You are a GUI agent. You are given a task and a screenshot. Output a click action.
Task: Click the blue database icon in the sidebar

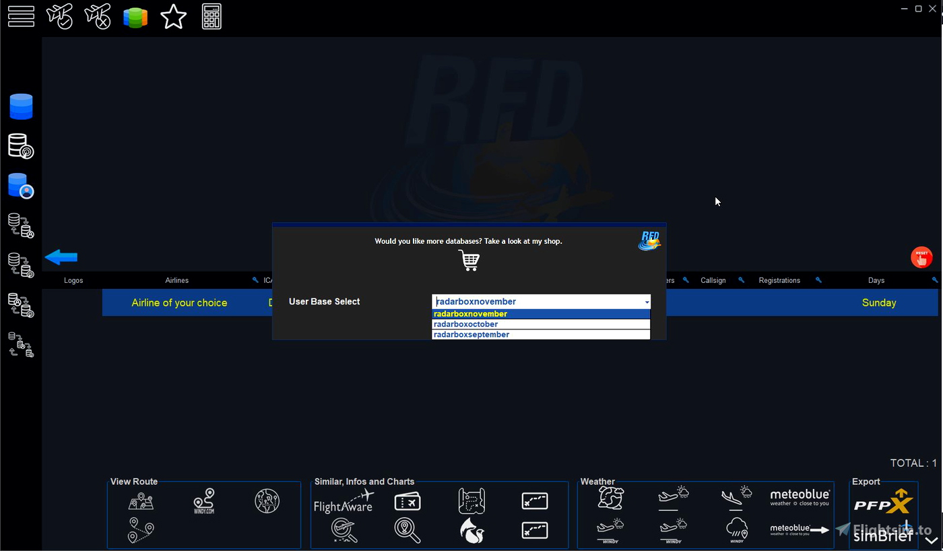pos(21,106)
